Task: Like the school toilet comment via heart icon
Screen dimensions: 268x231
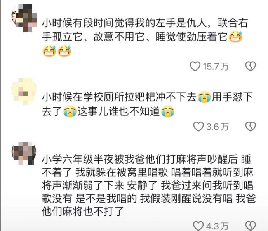Action: [x=198, y=127]
